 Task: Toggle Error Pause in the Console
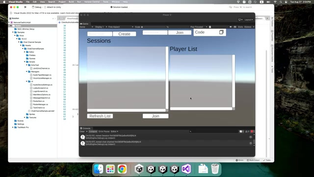104,131
